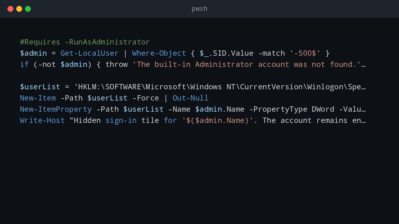This screenshot has width=399, height=224.
Task: Click the -Force parameter
Action: pyautogui.click(x=146, y=98)
